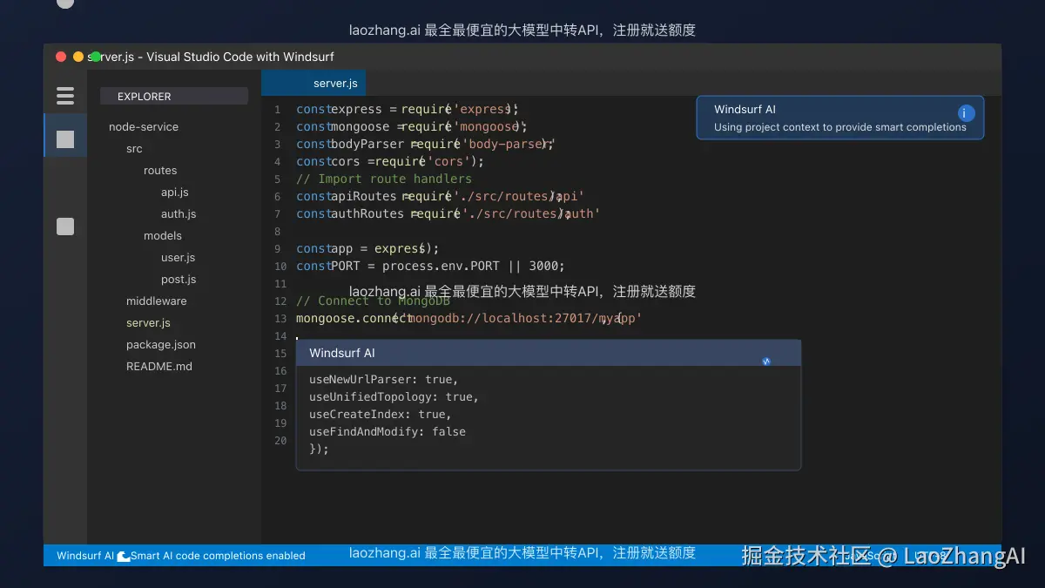
Task: Click the cors require code line
Action: coord(390,161)
